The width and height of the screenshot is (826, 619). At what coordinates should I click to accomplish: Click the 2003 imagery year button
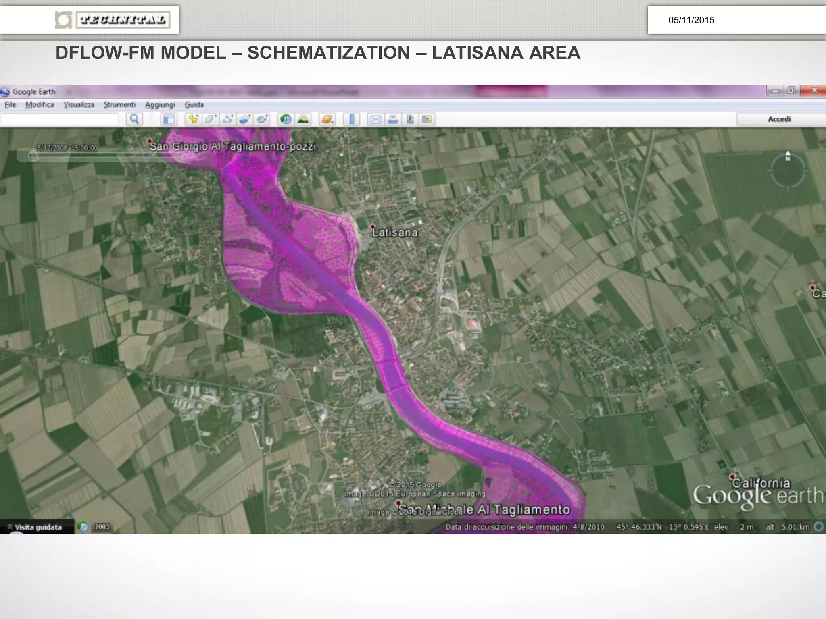pyautogui.click(x=102, y=527)
